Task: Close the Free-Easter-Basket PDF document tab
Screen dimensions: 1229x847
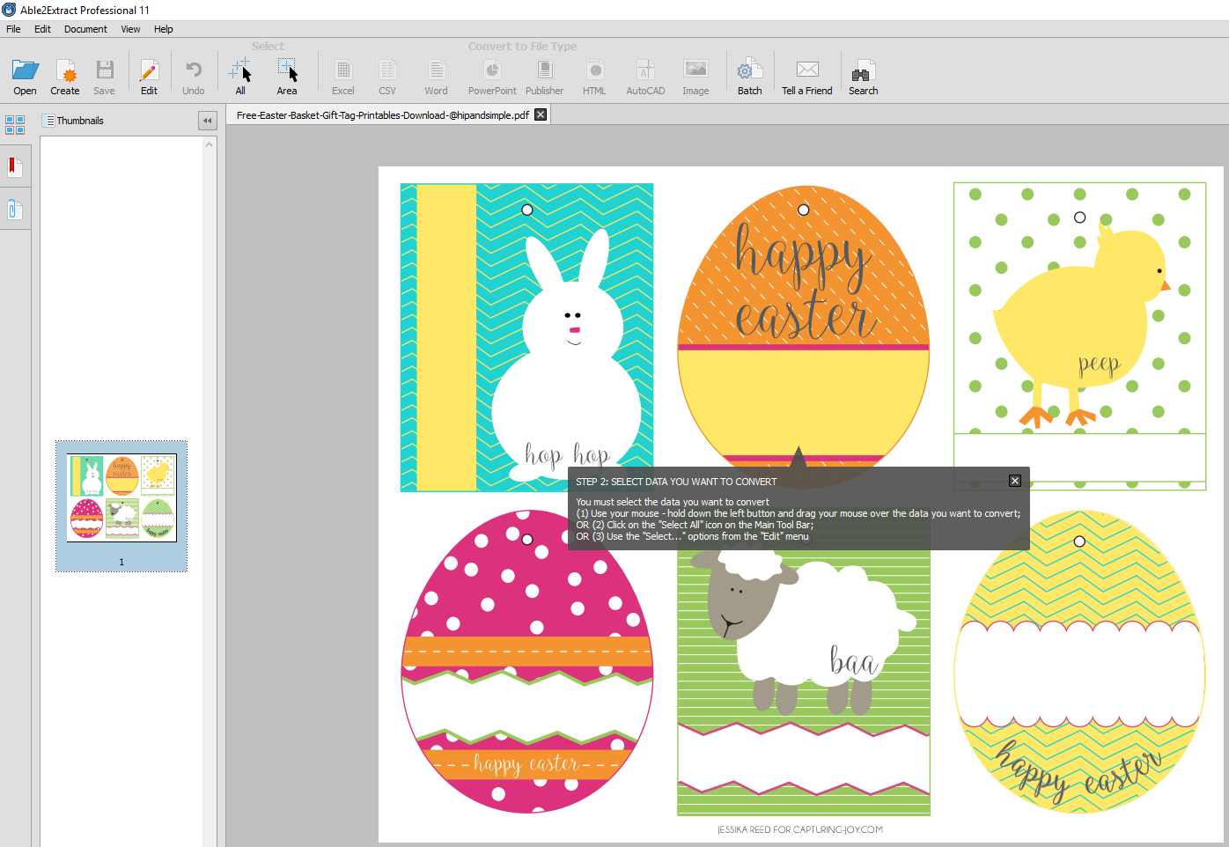Action: pos(541,114)
